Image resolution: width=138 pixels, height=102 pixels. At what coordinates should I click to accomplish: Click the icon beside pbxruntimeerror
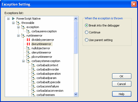click(28, 57)
